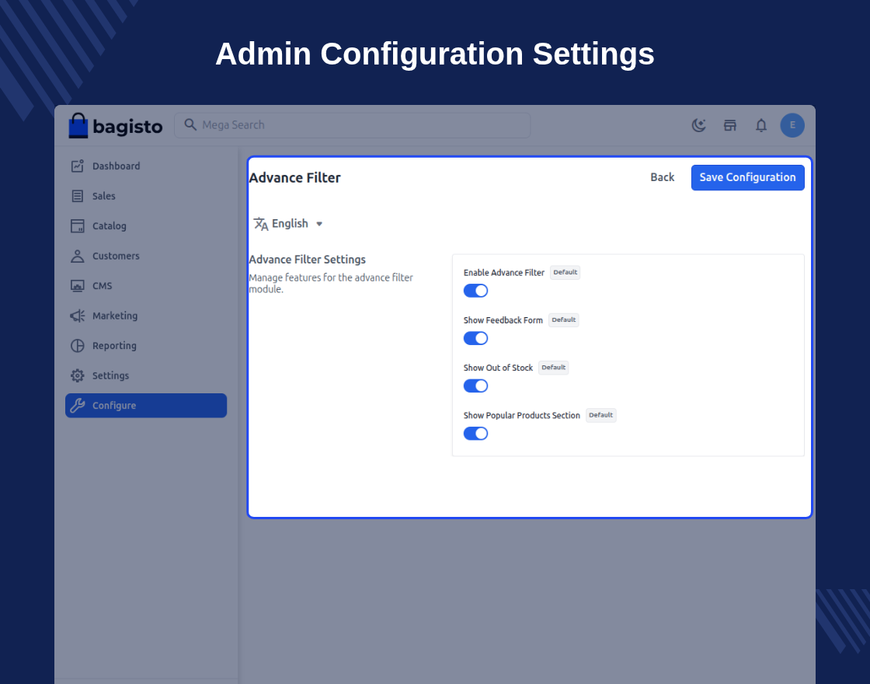Focus the Mega Search input field
Viewport: 870px width, 684px height.
pos(353,125)
